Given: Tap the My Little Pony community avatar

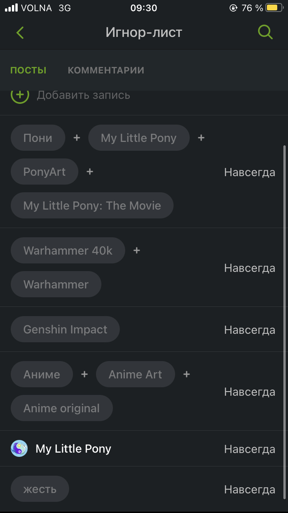Looking at the screenshot, I should click(x=19, y=448).
